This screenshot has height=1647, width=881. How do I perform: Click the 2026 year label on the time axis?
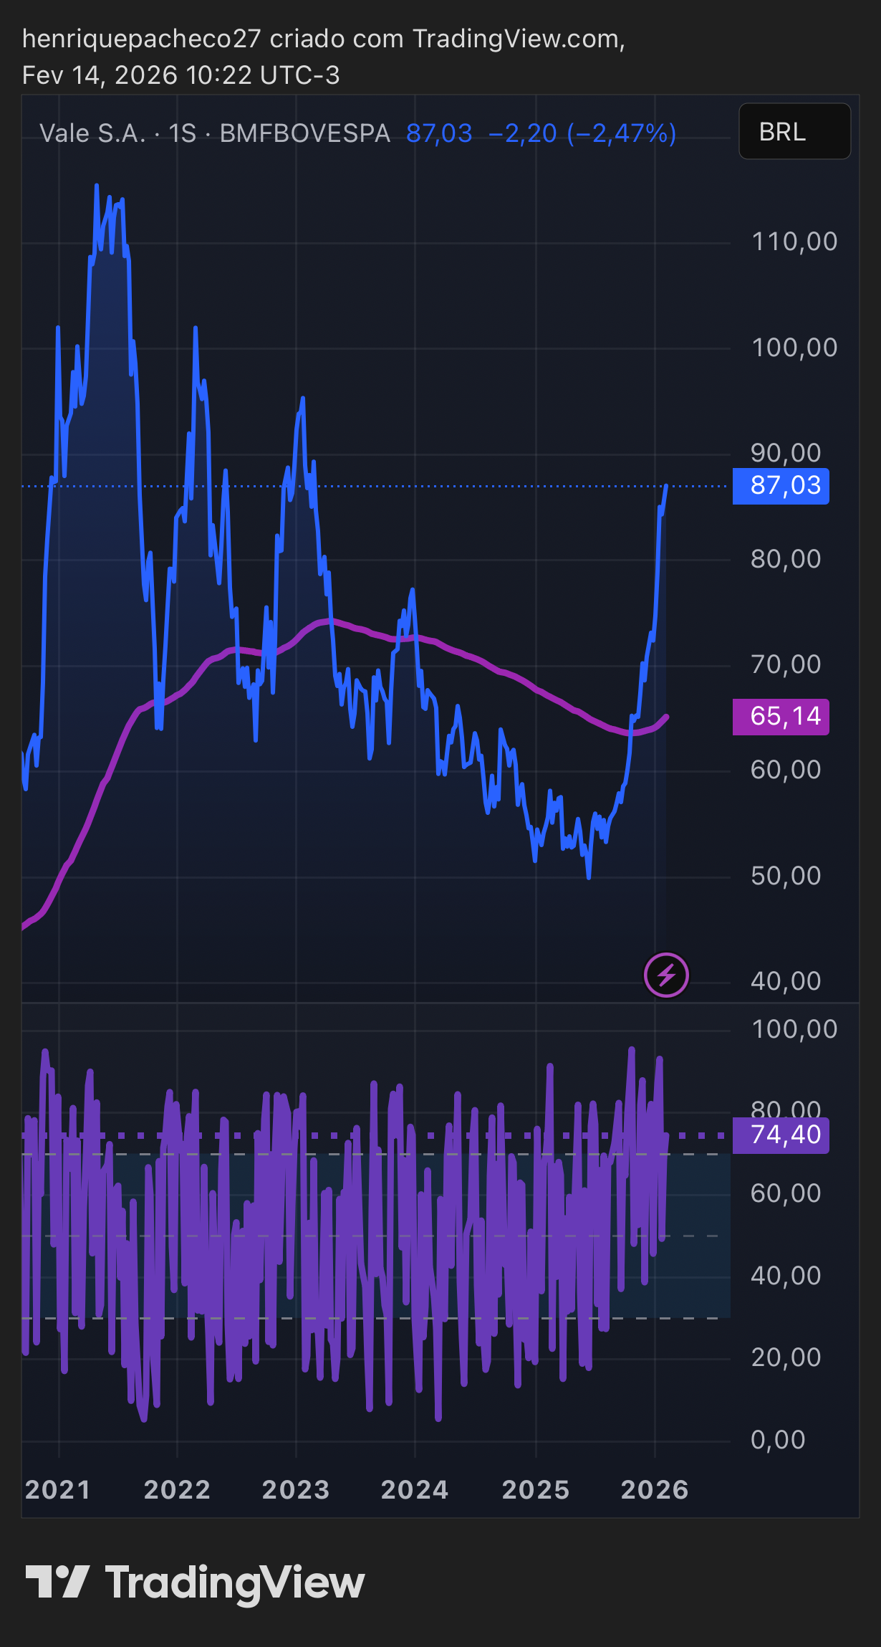pyautogui.click(x=655, y=1490)
